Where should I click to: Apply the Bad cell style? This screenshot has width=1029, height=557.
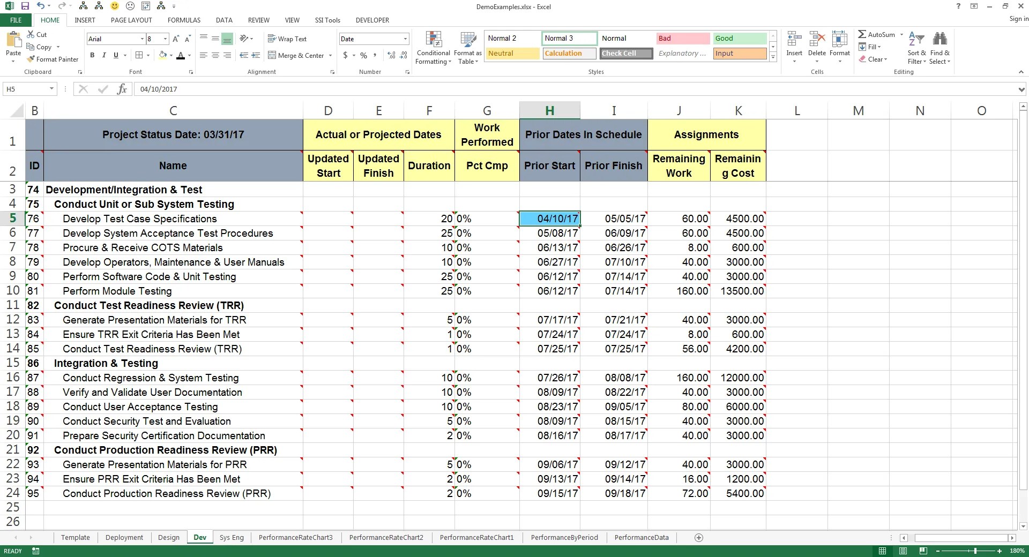683,38
